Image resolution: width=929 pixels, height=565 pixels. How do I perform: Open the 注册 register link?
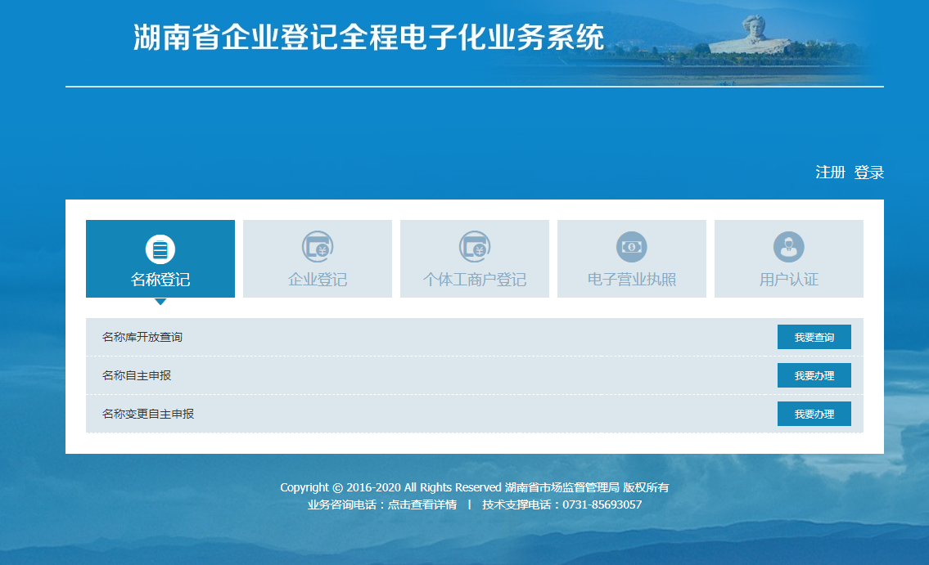tap(830, 173)
